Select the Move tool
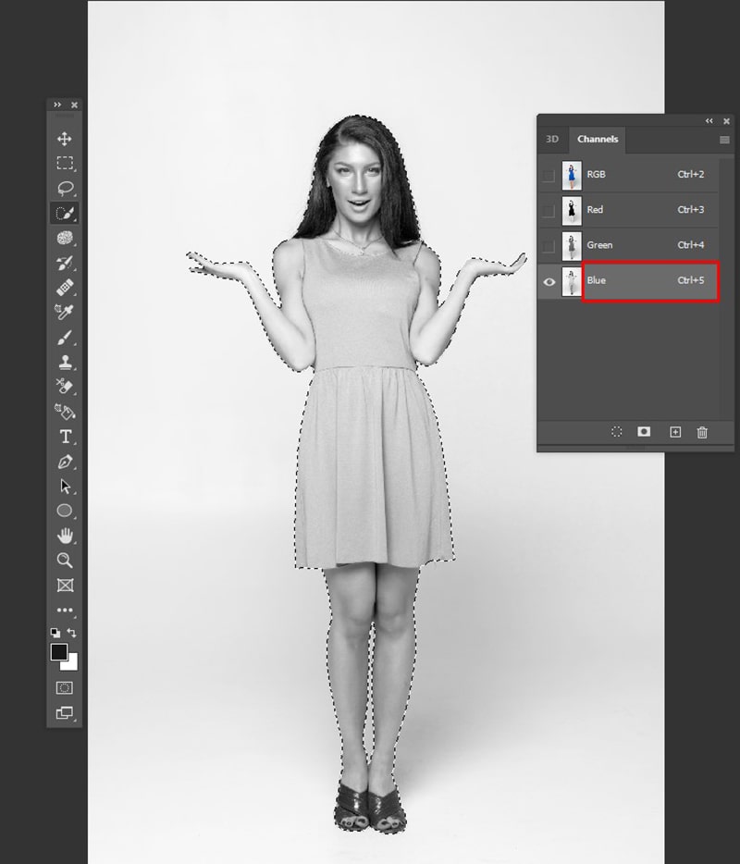The width and height of the screenshot is (740, 864). tap(65, 139)
